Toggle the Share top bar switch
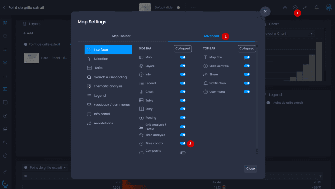Image resolution: width=335 pixels, height=189 pixels. coord(247,74)
